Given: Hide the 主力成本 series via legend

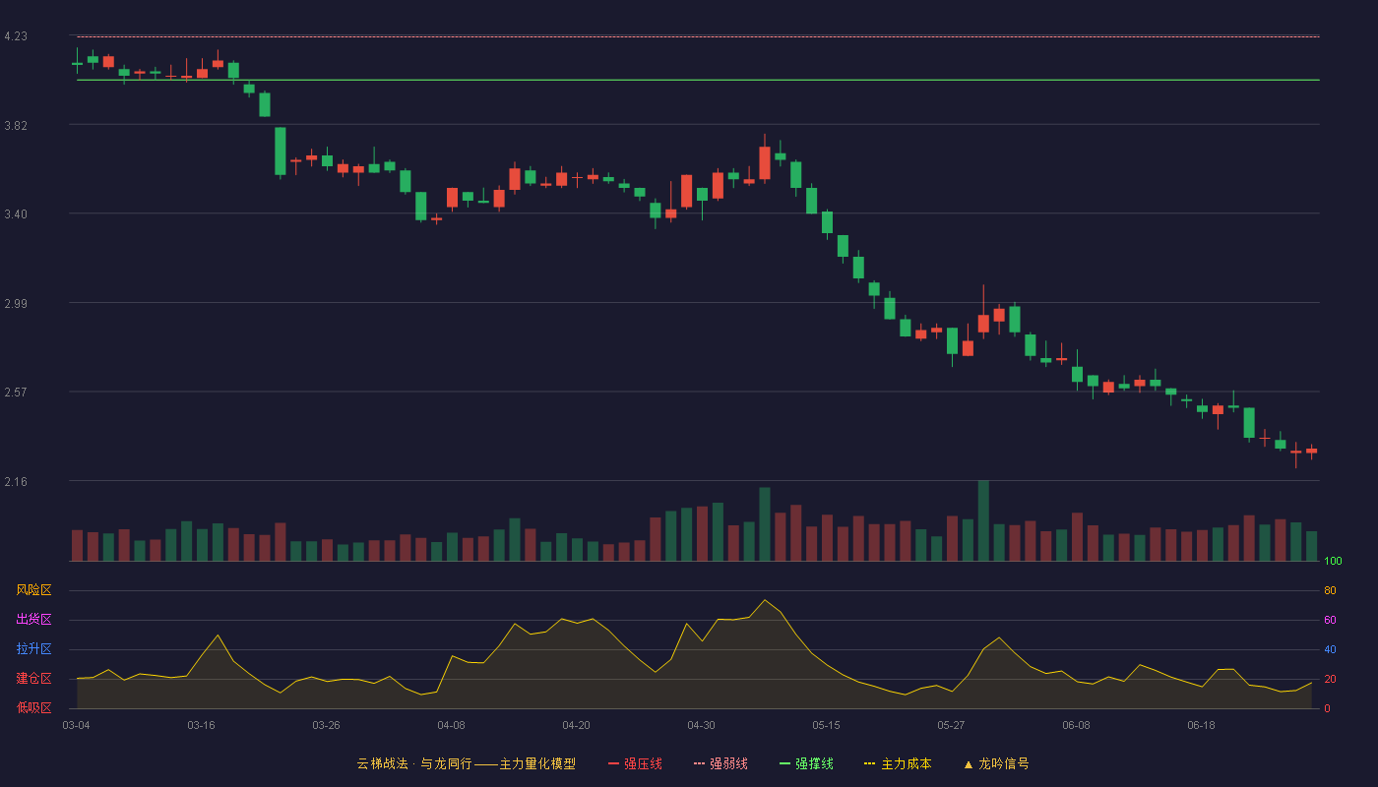Looking at the screenshot, I should click(898, 763).
